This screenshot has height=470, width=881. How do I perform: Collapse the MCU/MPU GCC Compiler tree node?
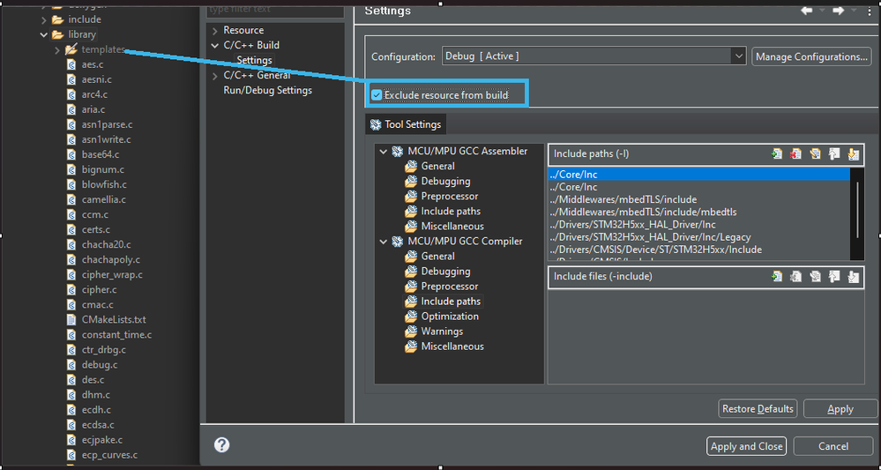coord(384,242)
